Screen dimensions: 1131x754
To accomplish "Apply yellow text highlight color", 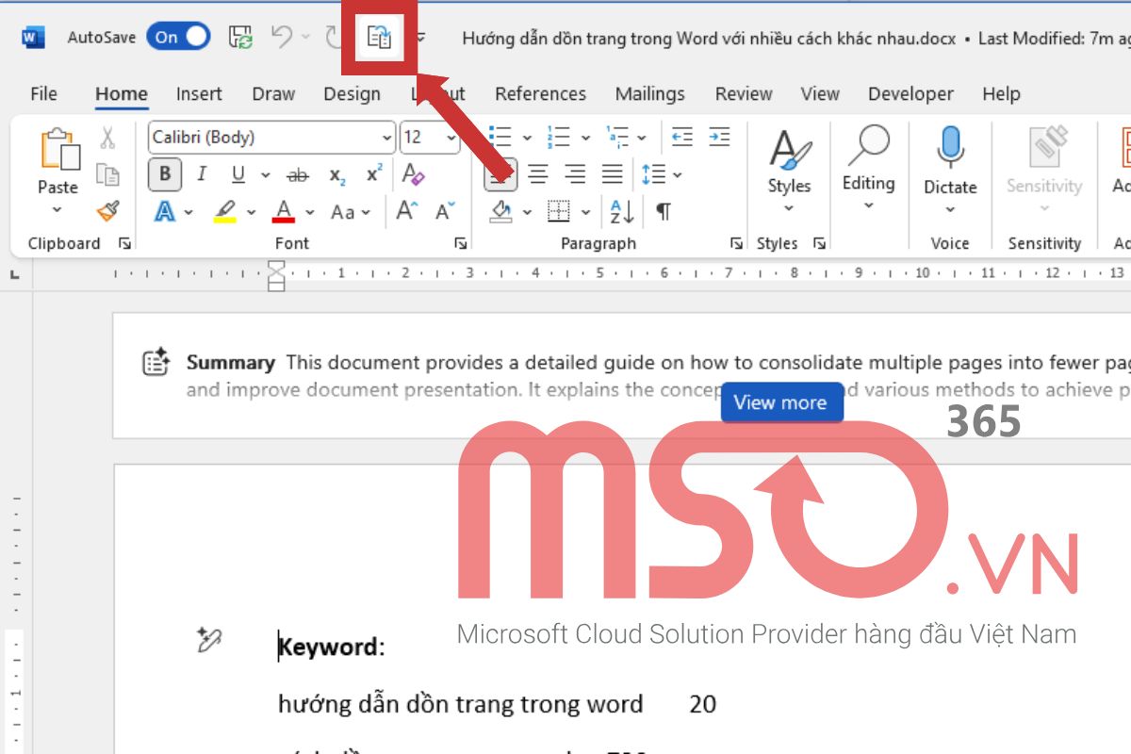I will [x=224, y=212].
